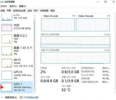This screenshot has width=116, height=100.
Task: Select the GPU 1 NVIDIA GeForce thumbnail
Action: click(7, 87)
